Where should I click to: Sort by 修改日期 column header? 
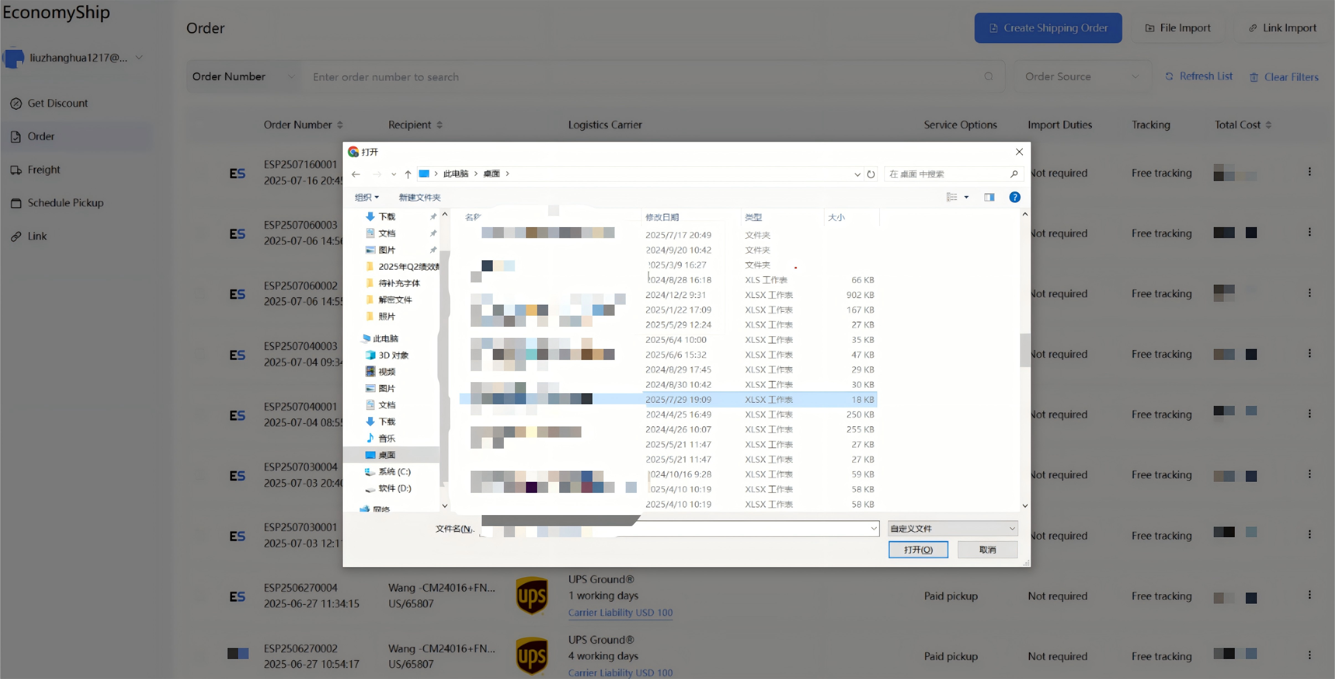click(662, 217)
